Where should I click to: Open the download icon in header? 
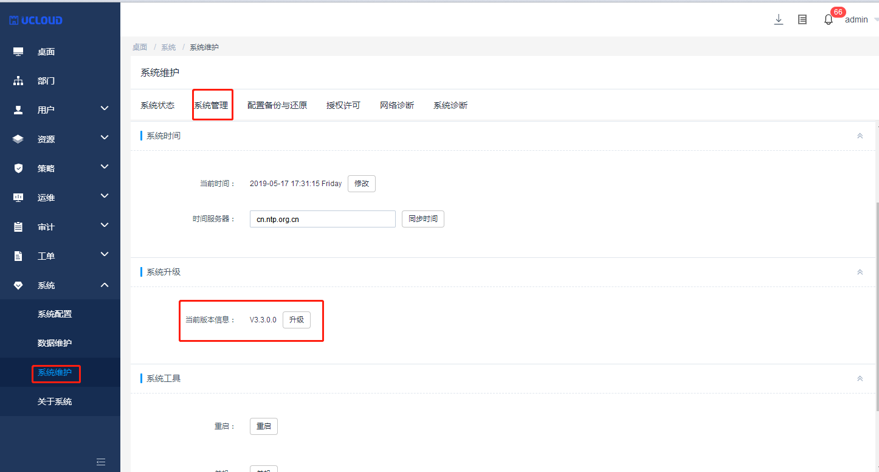(x=779, y=19)
